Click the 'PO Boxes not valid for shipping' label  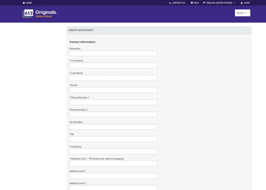tap(106, 159)
